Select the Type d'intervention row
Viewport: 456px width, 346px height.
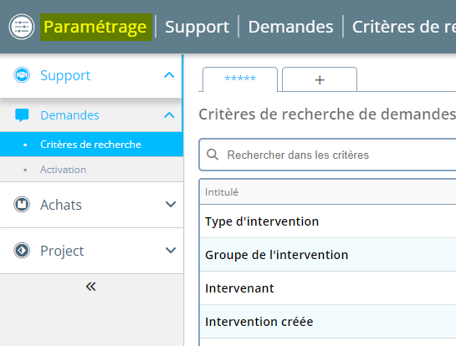[328, 221]
